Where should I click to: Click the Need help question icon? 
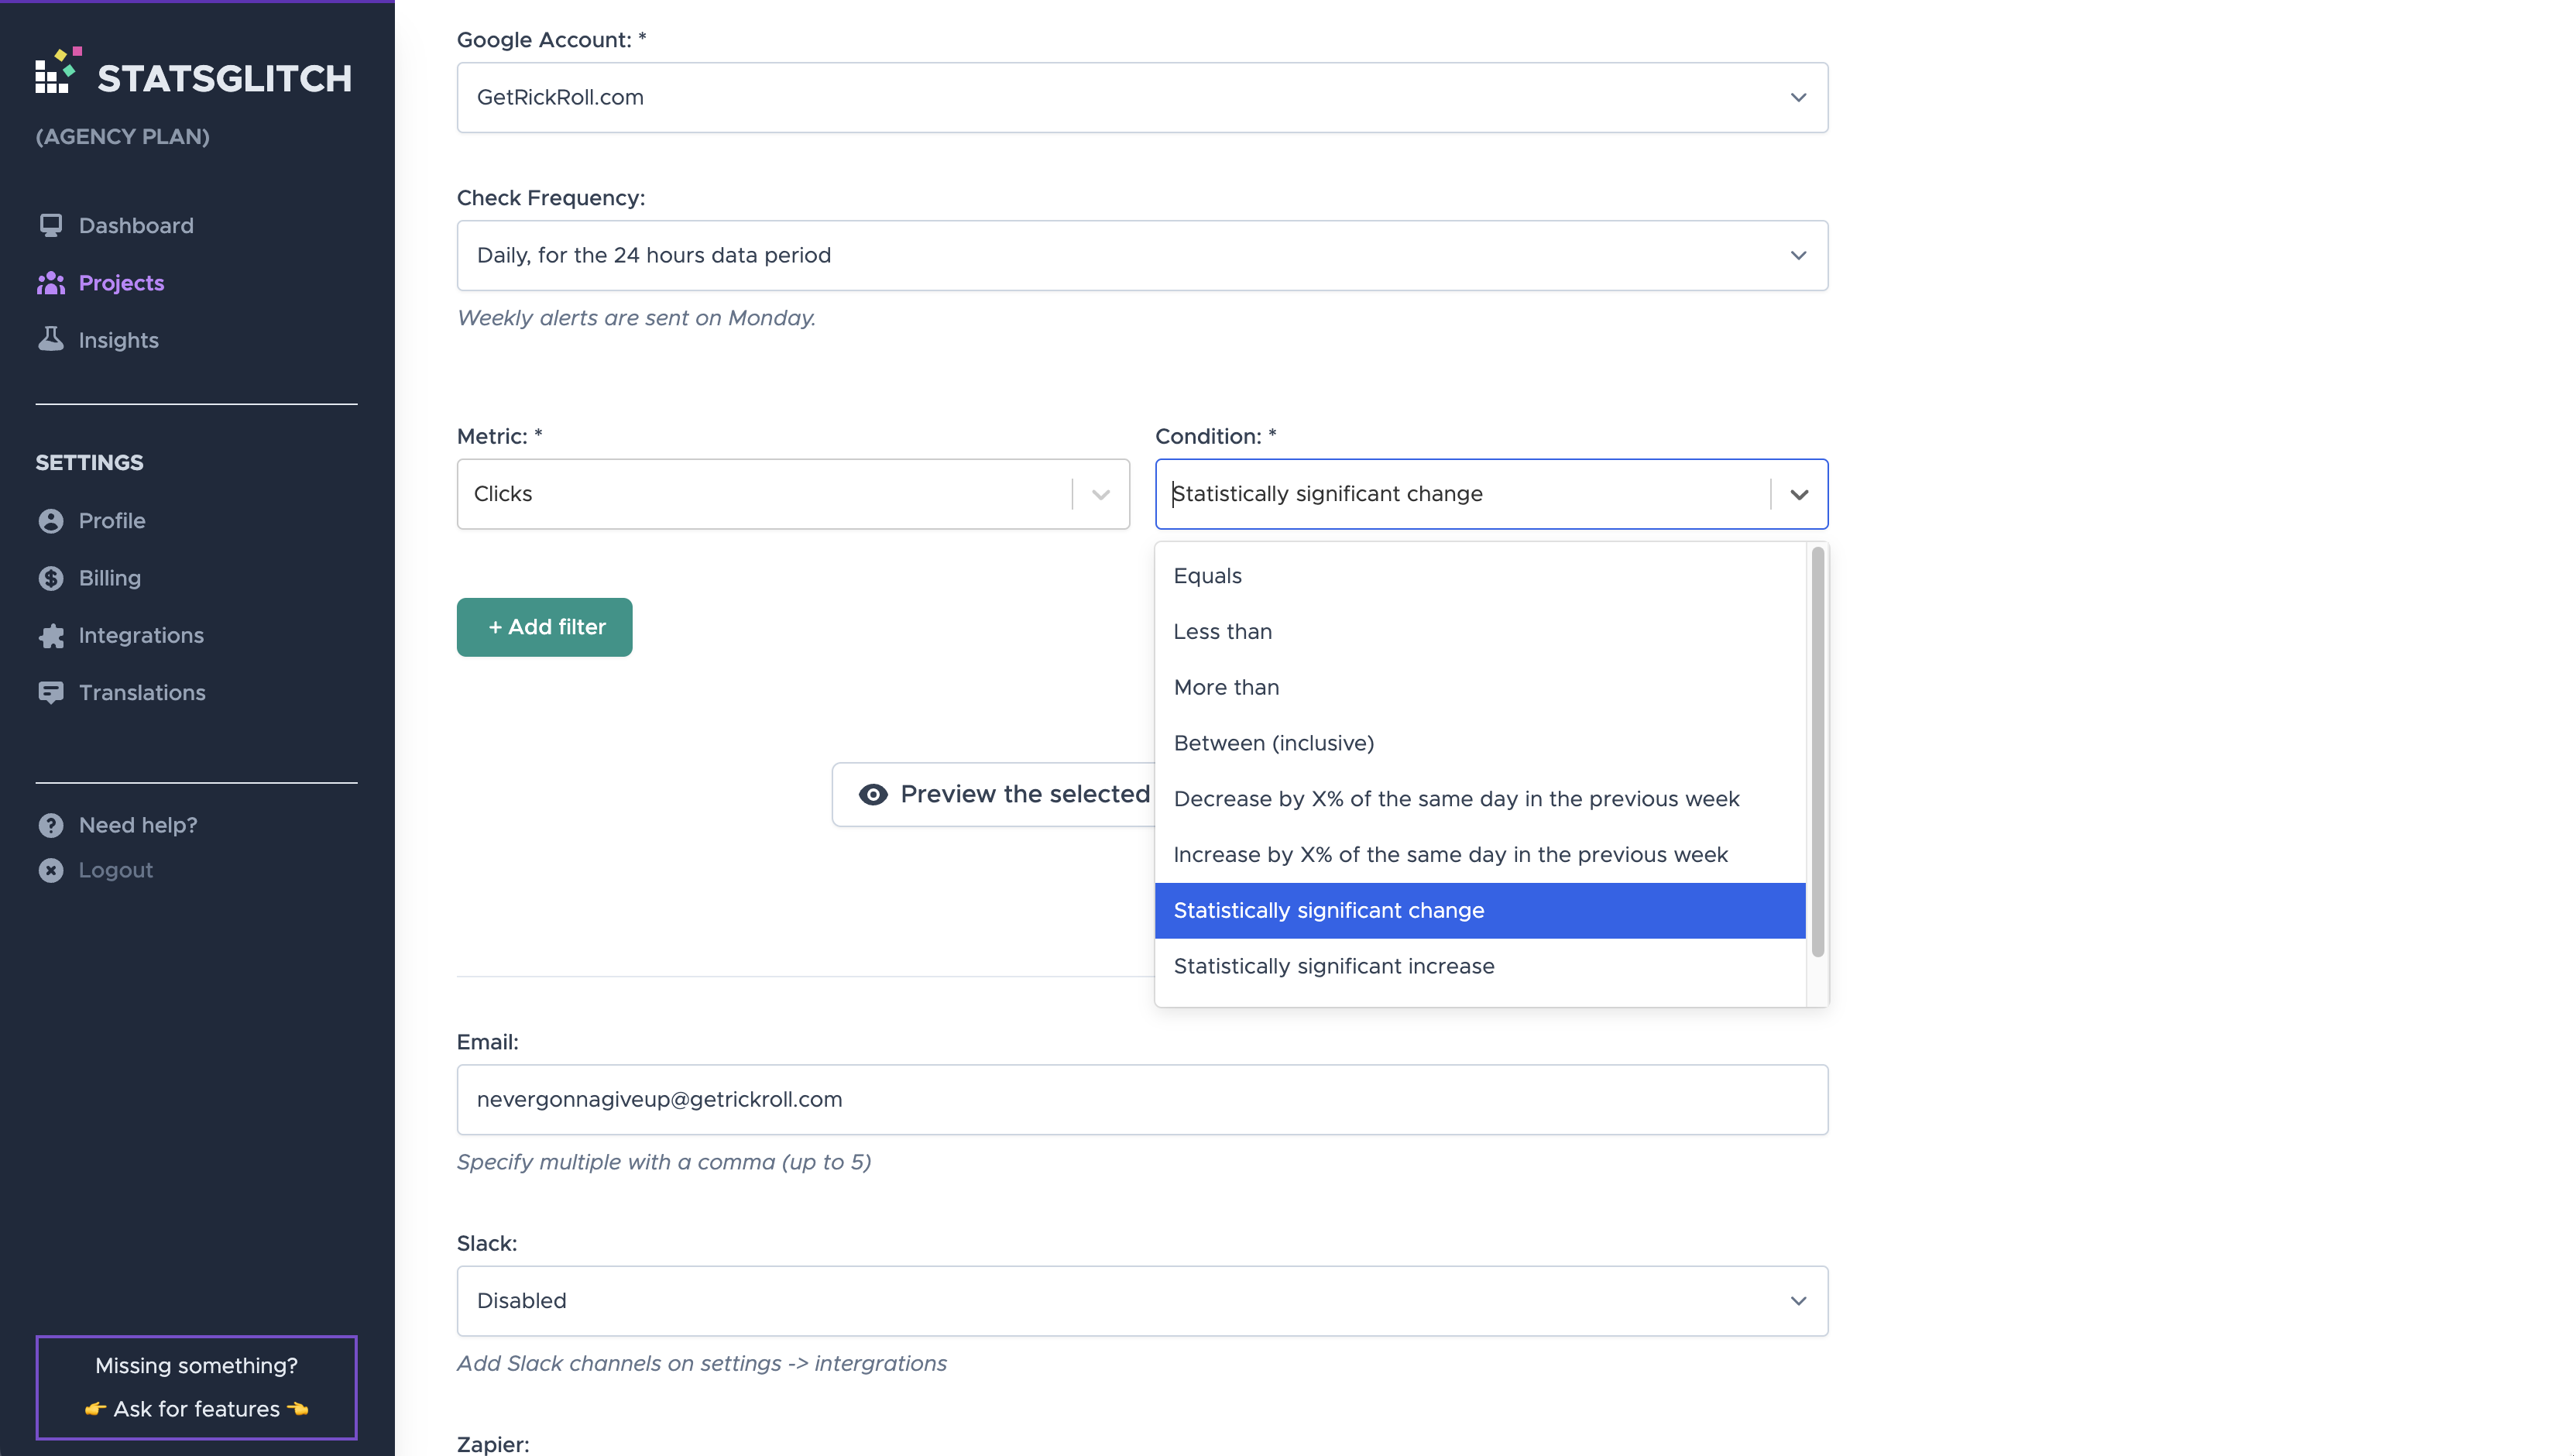tap(51, 825)
